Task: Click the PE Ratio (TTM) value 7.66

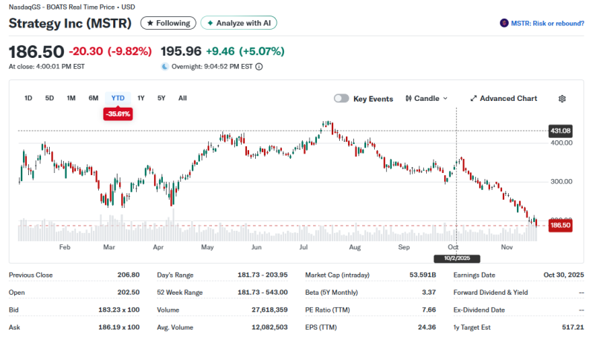Action: click(x=429, y=310)
